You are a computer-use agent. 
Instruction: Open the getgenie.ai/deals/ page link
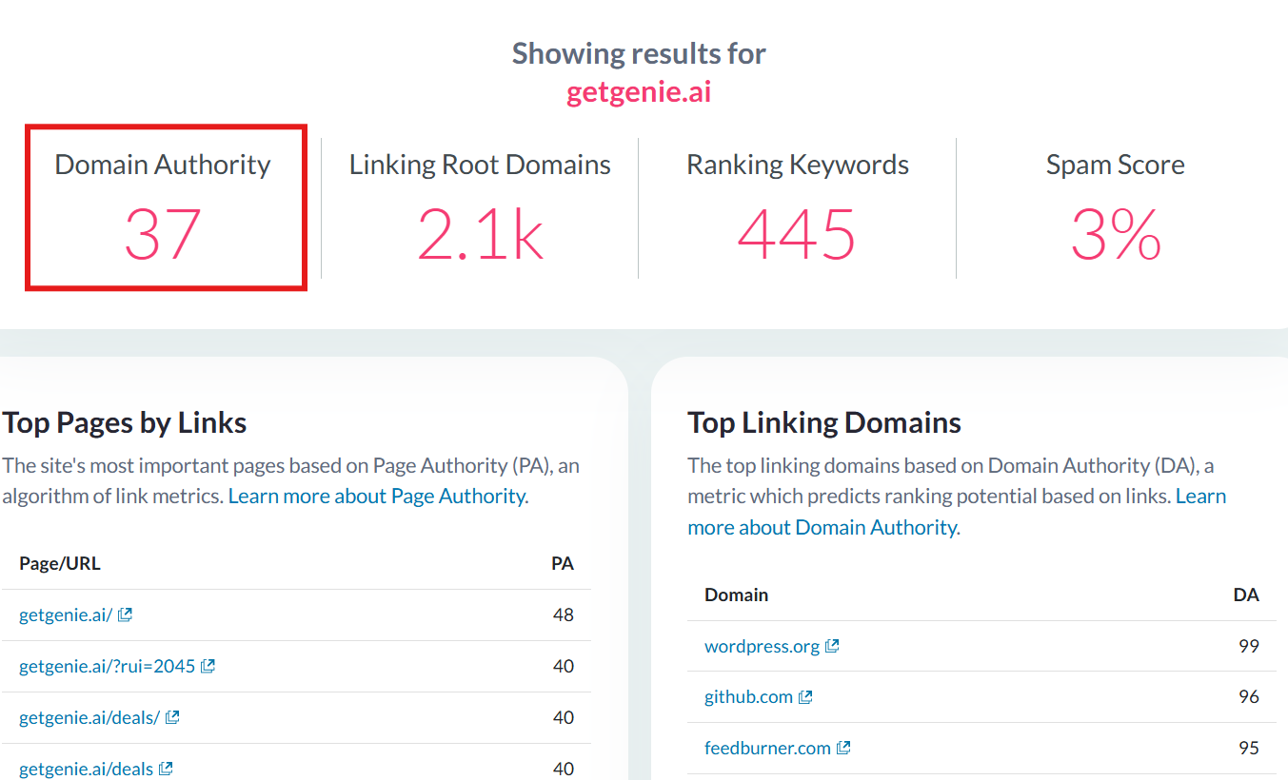(x=89, y=717)
